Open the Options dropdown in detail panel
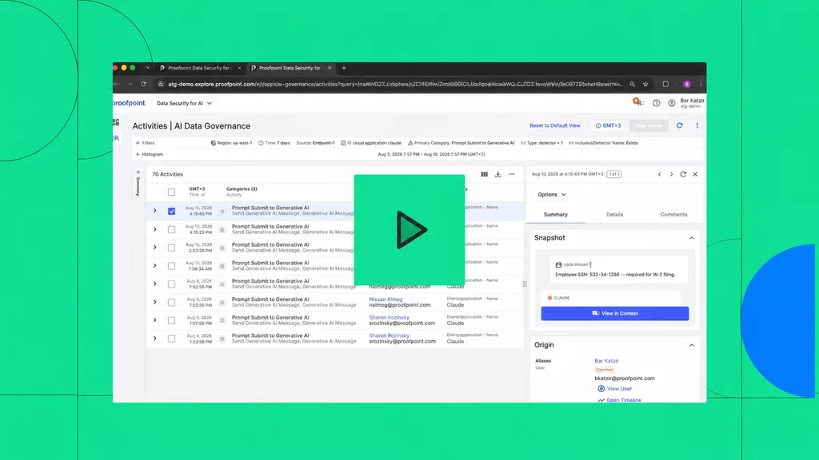The width and height of the screenshot is (819, 460). coord(552,195)
